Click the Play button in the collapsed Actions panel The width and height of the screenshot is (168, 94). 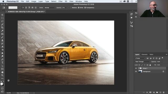[x=132, y=17]
